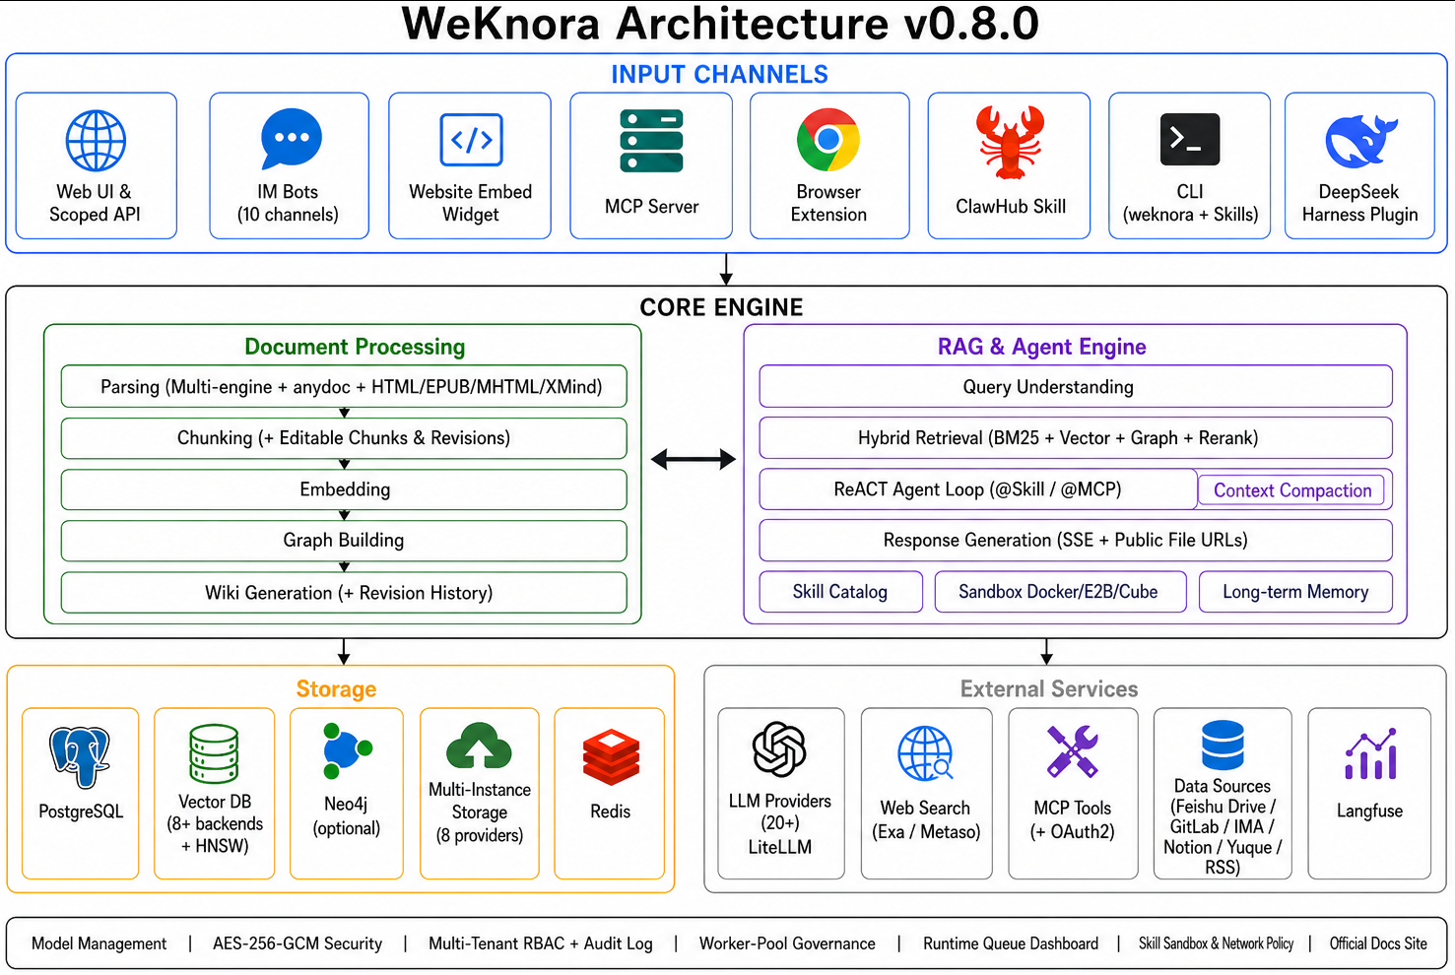
Task: Select the MCP Tools wrench icon
Action: coord(1072,751)
